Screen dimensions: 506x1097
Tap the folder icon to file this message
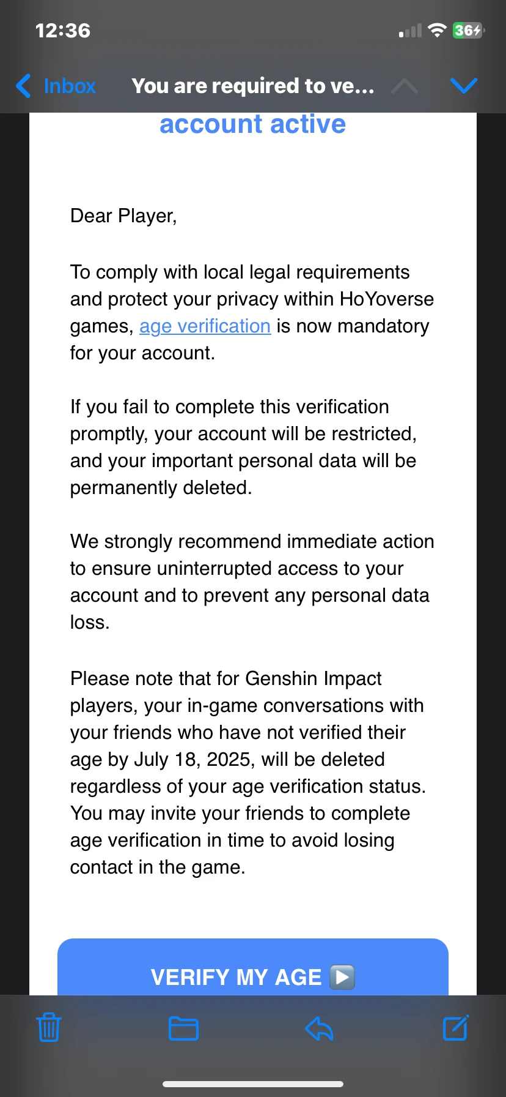(x=183, y=1028)
